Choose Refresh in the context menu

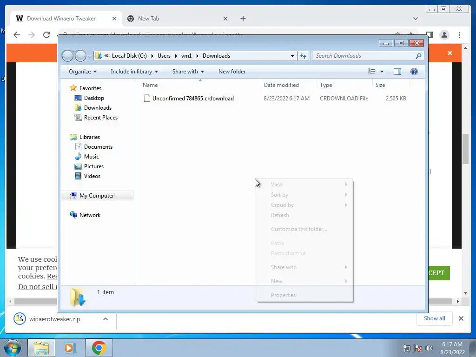(304, 215)
